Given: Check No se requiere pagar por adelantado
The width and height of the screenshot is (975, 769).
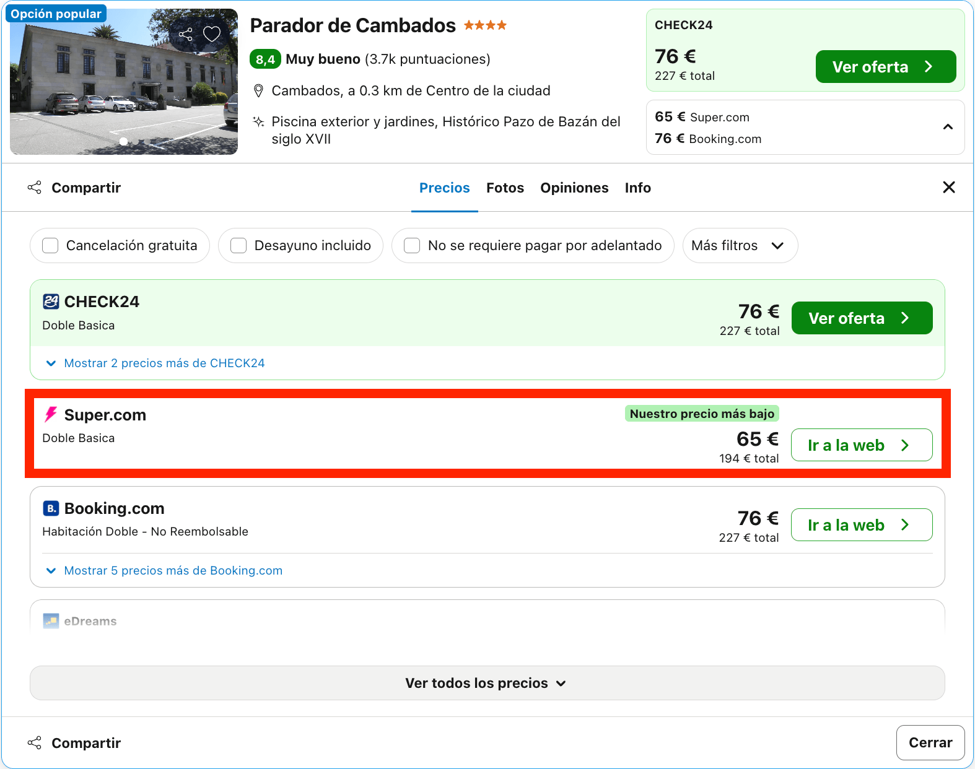Looking at the screenshot, I should (412, 246).
